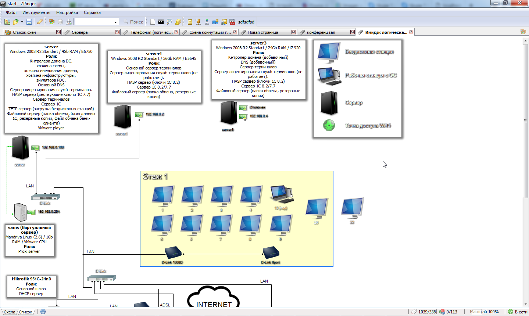Open the command console icon
Viewport: 529px width, 316px height.
(x=161, y=22)
